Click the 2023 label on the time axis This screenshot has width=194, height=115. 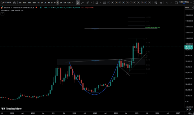[x=95, y=113]
